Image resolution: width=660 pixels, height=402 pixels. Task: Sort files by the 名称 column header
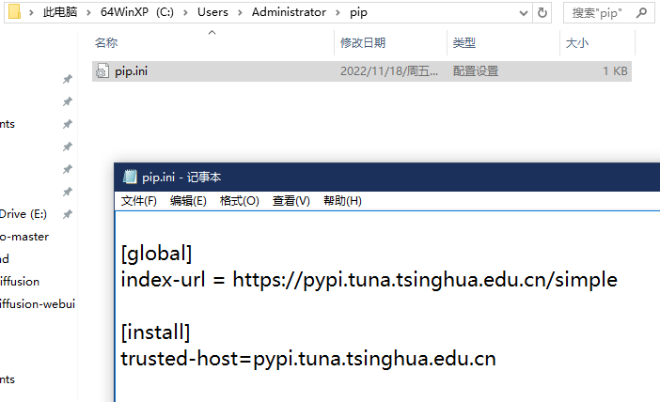tap(106, 43)
